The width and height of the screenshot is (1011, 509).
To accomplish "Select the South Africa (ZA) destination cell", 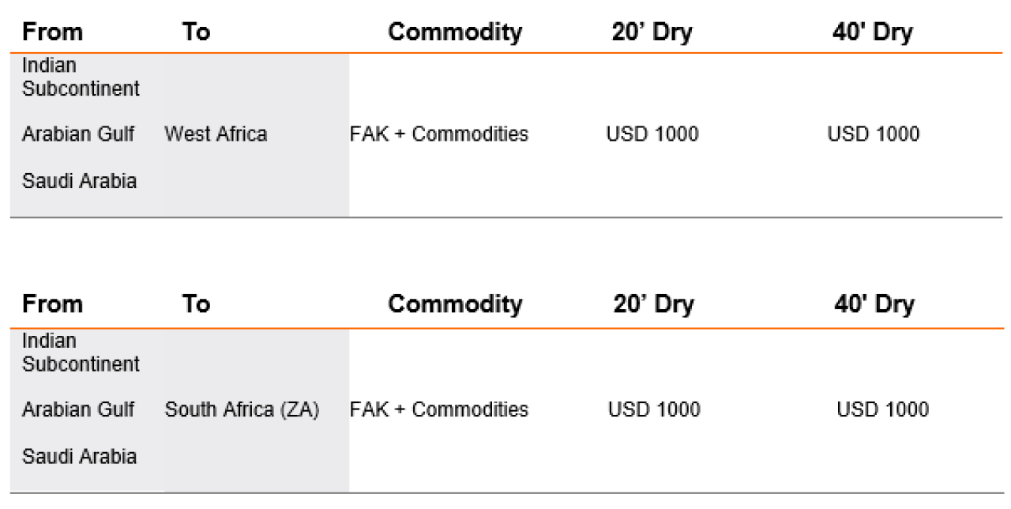I will click(242, 410).
